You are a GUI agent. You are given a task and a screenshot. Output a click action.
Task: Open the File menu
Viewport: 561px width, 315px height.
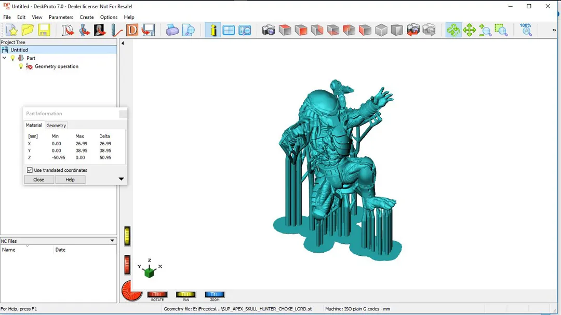pos(7,17)
